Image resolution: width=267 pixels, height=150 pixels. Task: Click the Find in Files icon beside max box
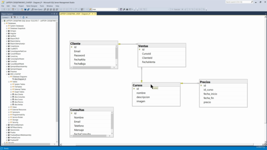click(91, 9)
